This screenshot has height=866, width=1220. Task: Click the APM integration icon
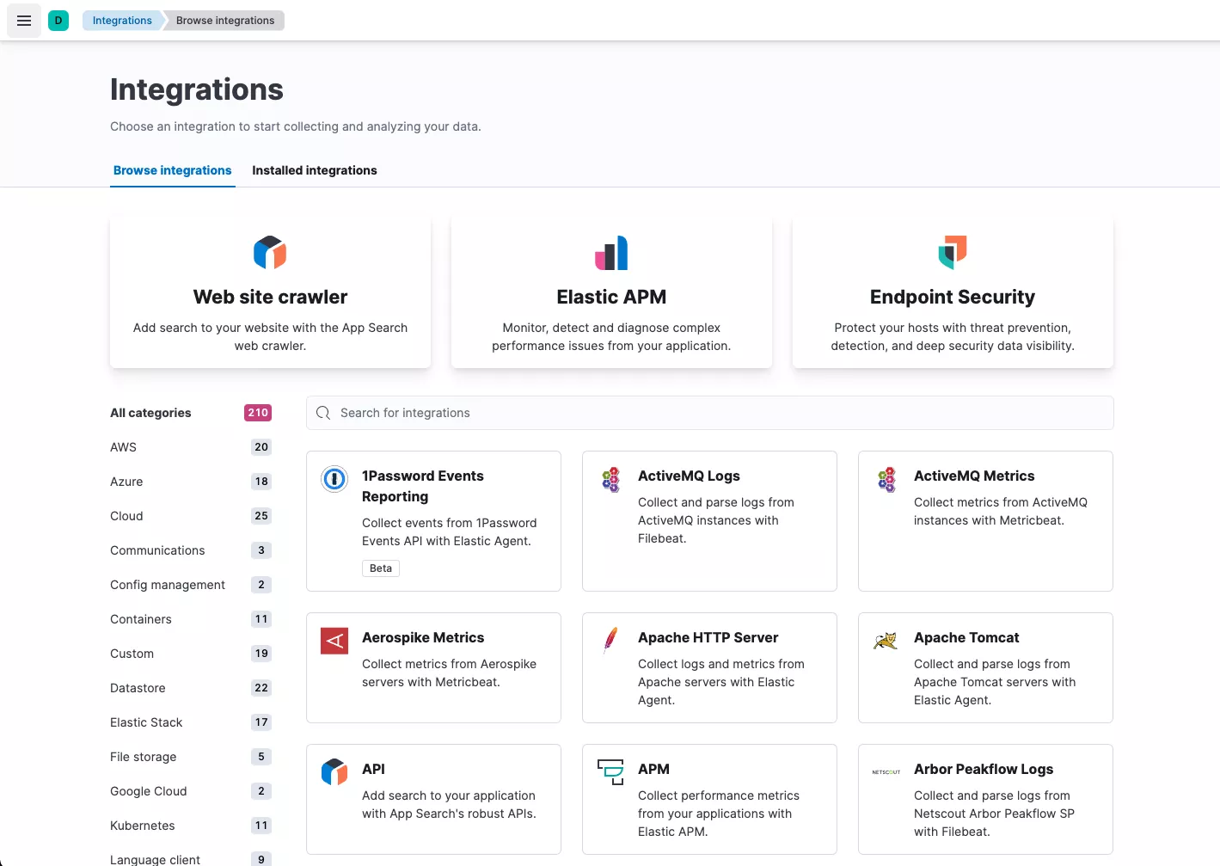pyautogui.click(x=610, y=771)
